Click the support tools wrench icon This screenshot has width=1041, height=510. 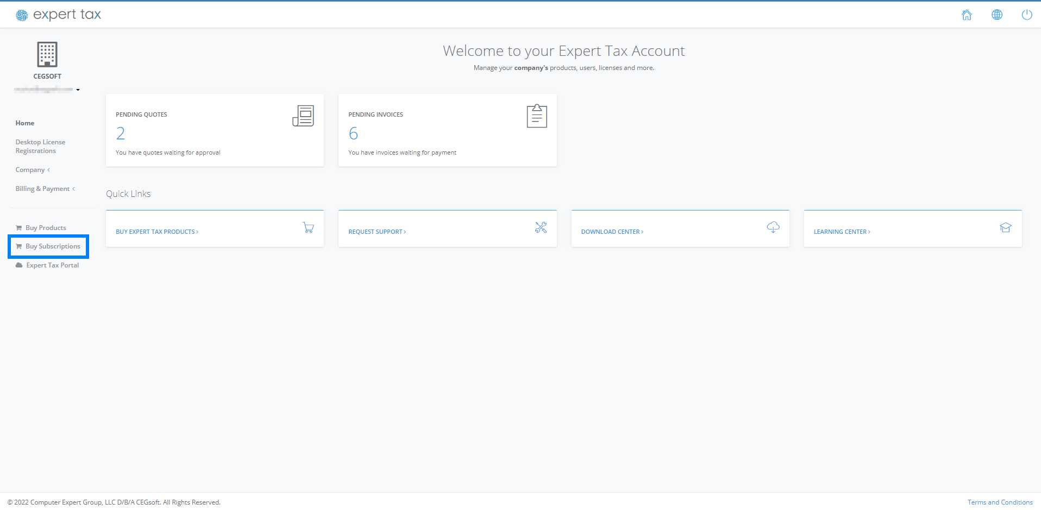pos(541,227)
